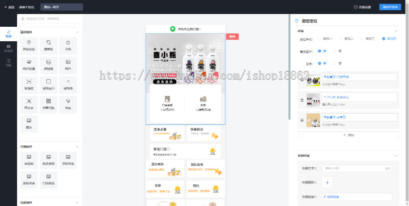Add the 辅助线 divider line component
409x206 pixels.
tap(68, 85)
